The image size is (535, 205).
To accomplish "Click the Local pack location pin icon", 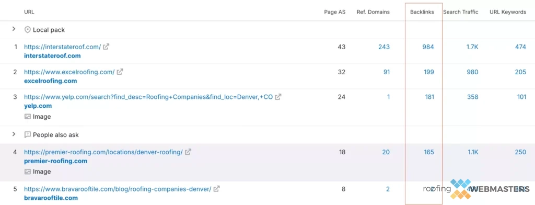I will click(28, 30).
